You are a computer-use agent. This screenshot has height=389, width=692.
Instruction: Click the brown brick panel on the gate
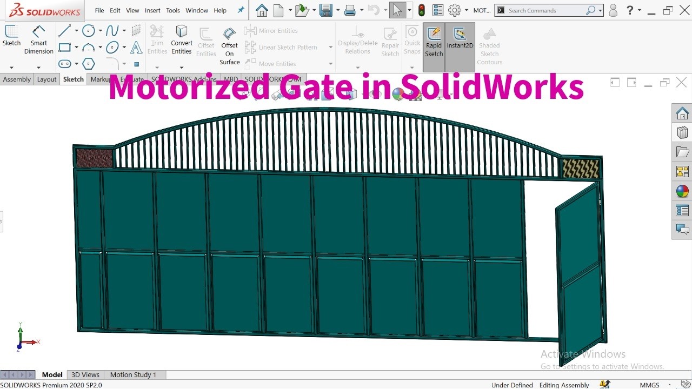pyautogui.click(x=95, y=158)
